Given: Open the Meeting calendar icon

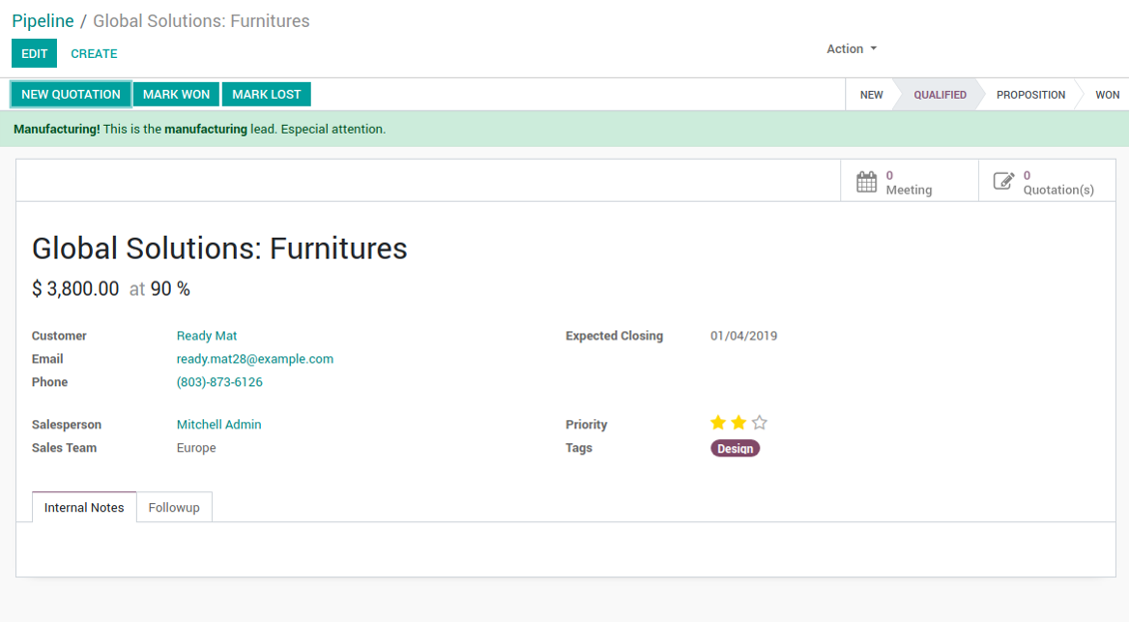Looking at the screenshot, I should coord(866,182).
